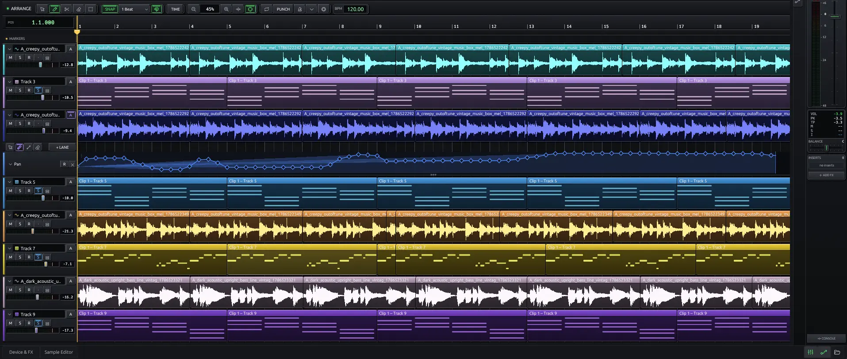Open the folder browser icon at bottom right
The width and height of the screenshot is (847, 359).
pos(837,352)
